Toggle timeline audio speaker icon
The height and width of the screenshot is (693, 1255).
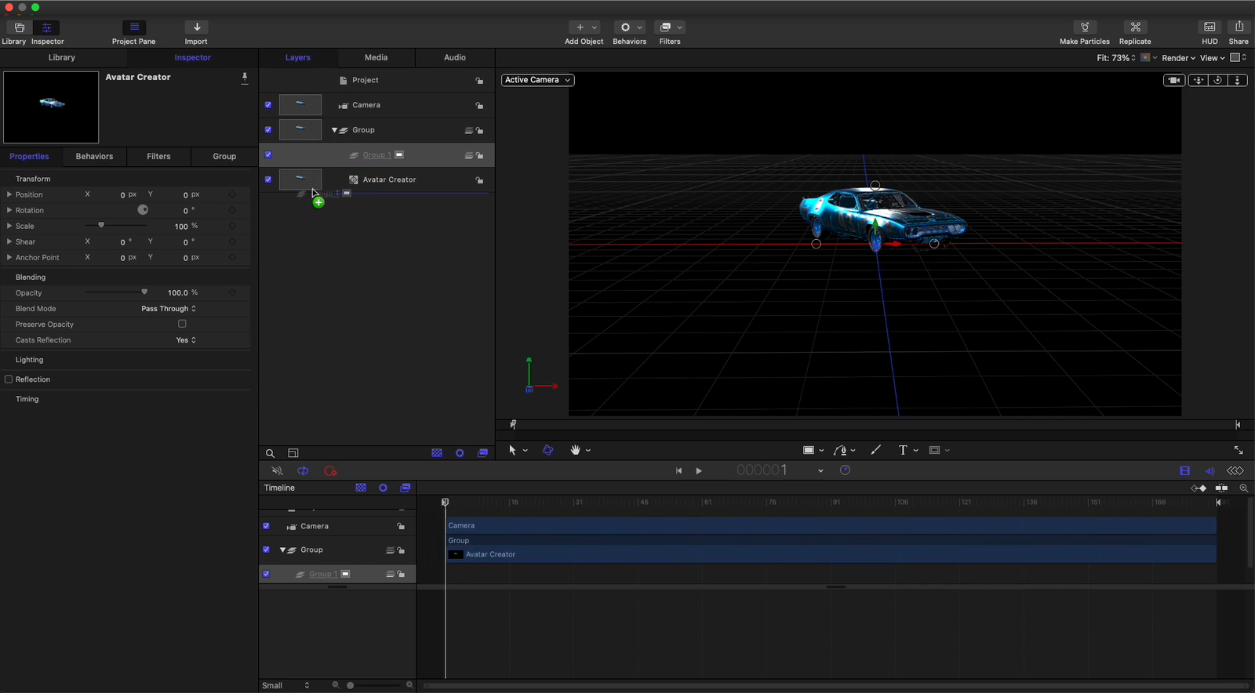pos(1210,471)
